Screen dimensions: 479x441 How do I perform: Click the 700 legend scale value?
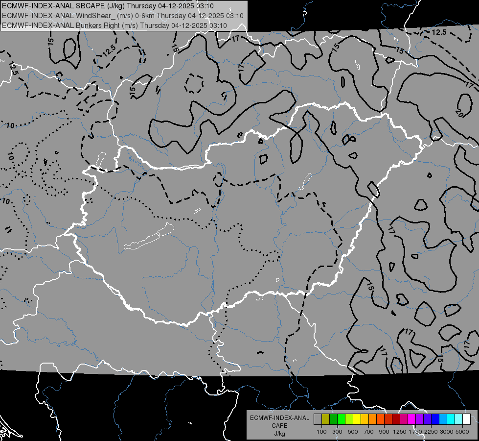(x=369, y=432)
